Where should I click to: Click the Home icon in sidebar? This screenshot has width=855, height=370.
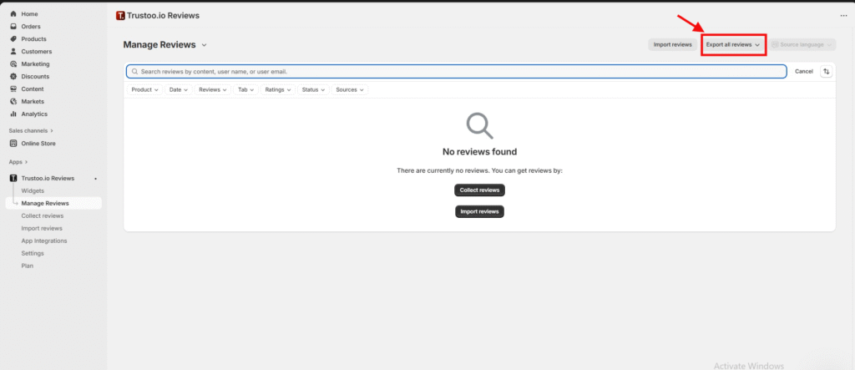(13, 14)
